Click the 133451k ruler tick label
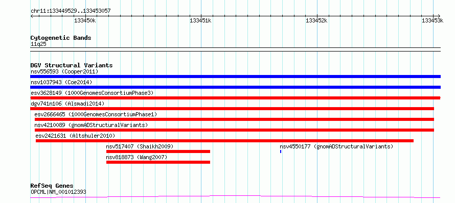The image size is (455, 203). (200, 20)
